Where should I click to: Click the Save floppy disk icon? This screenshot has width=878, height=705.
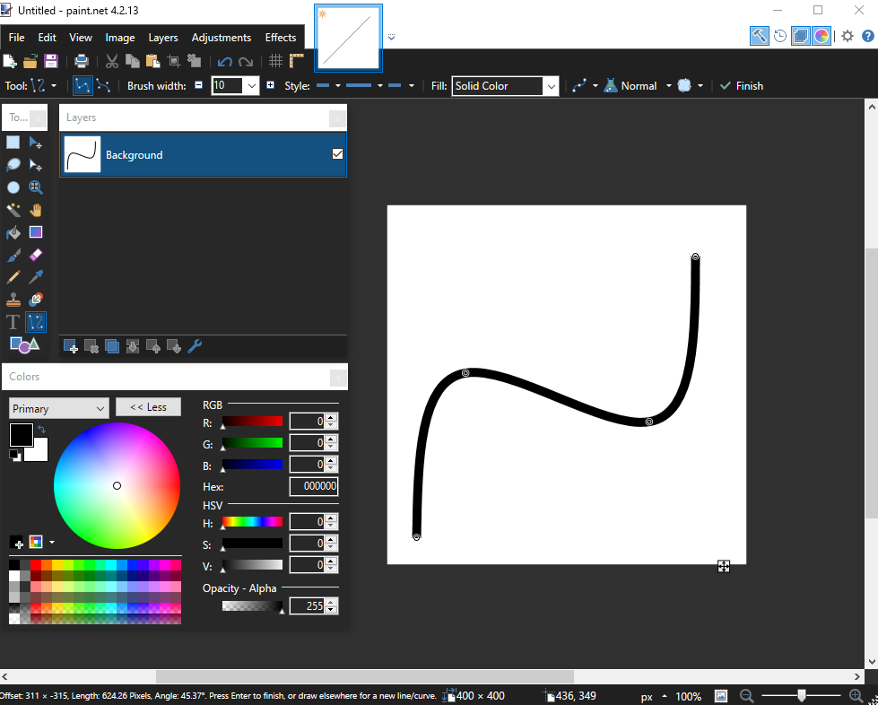click(51, 61)
